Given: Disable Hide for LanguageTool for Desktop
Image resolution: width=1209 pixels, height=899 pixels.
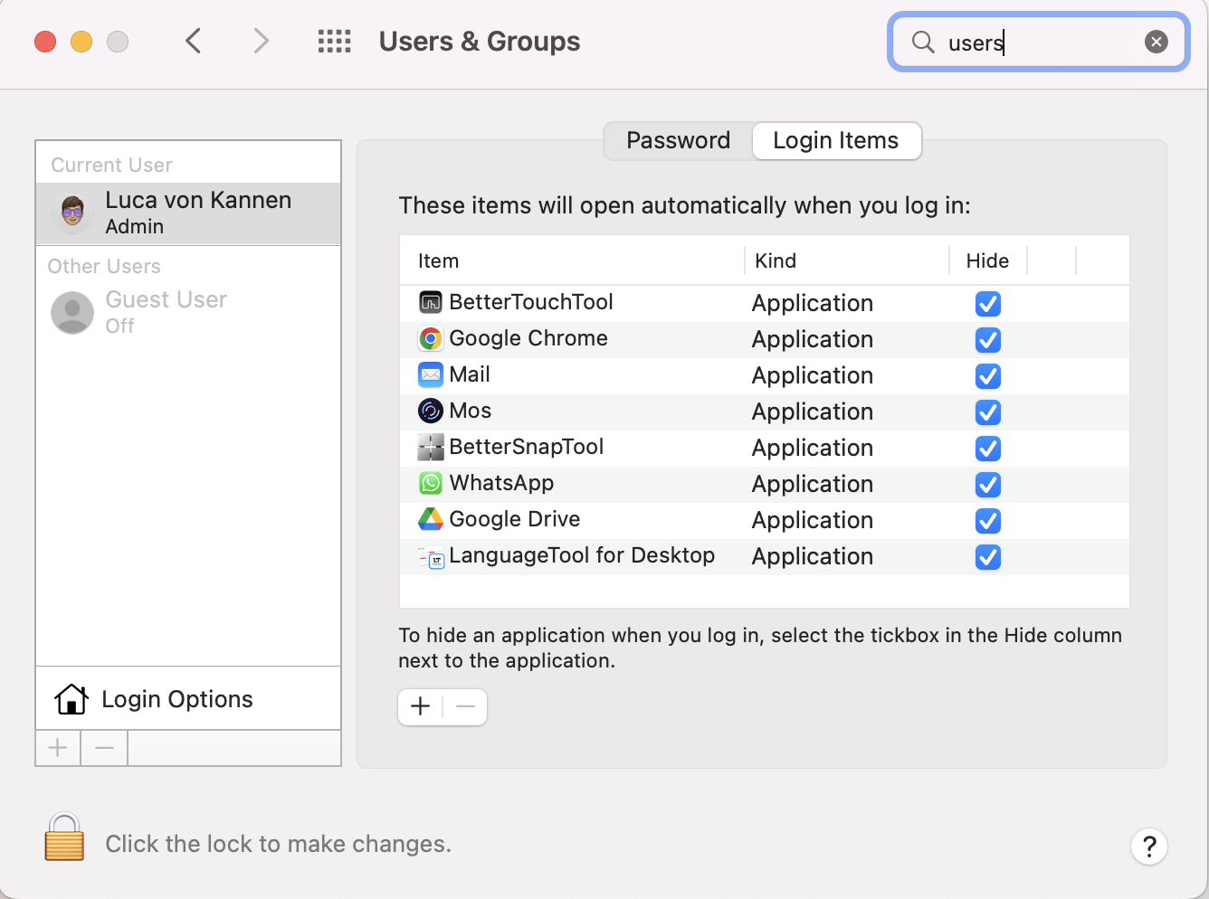Looking at the screenshot, I should [987, 557].
